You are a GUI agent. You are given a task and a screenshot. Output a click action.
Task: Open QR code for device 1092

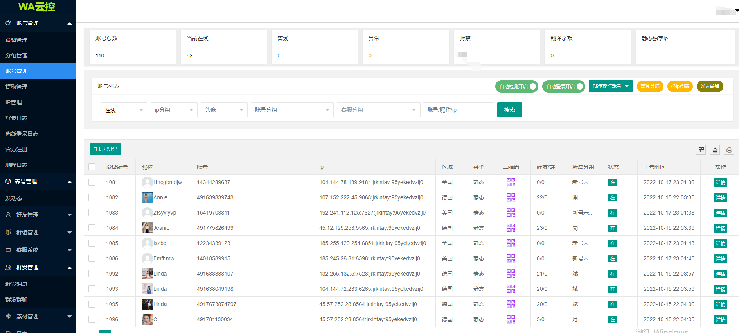tap(511, 274)
